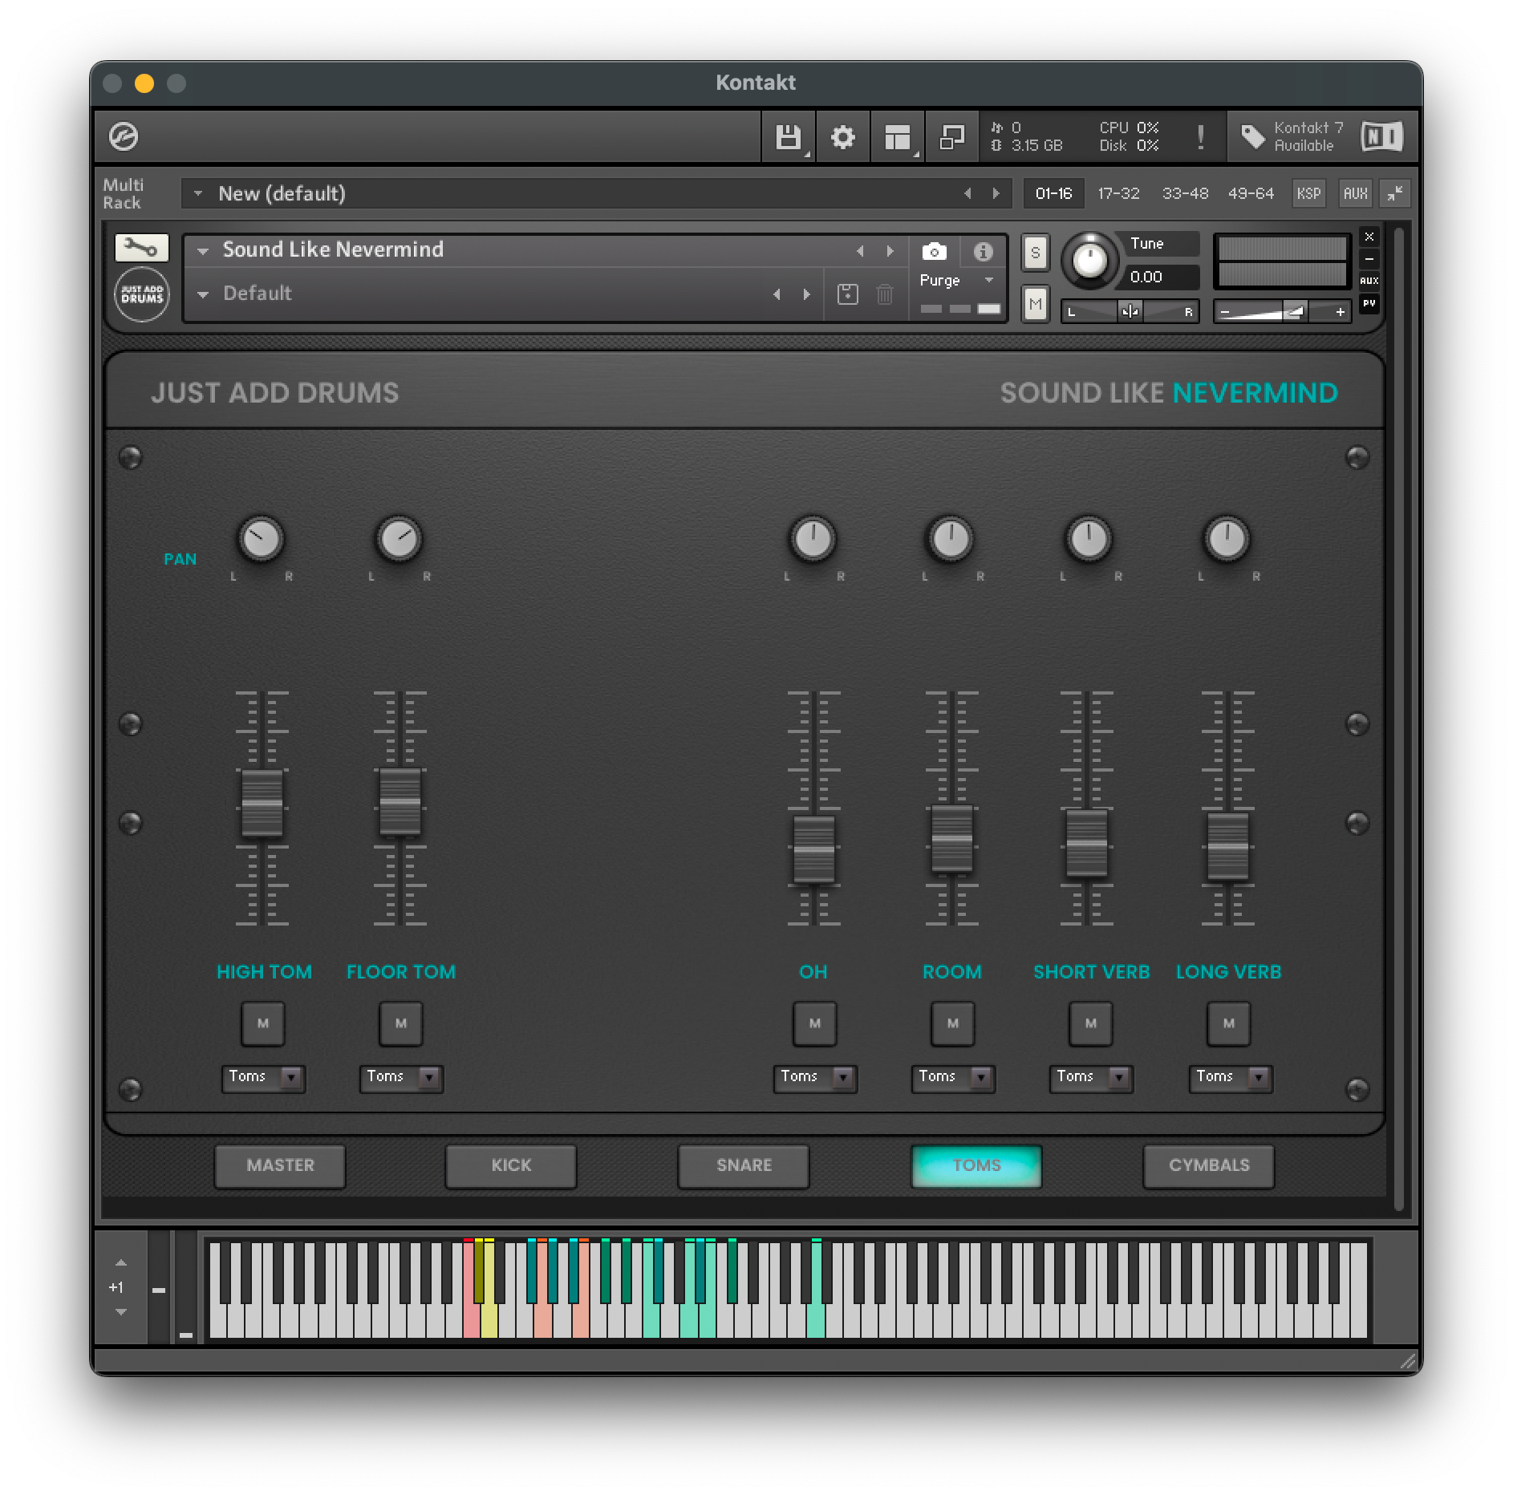Go to previous multi preset arrow
This screenshot has width=1513, height=1495.
pyautogui.click(x=967, y=193)
